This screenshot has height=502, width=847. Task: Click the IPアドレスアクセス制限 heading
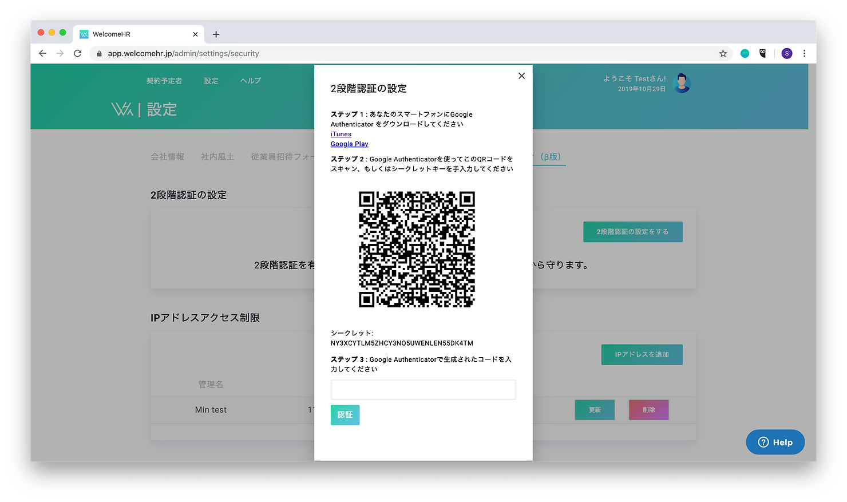pyautogui.click(x=205, y=318)
